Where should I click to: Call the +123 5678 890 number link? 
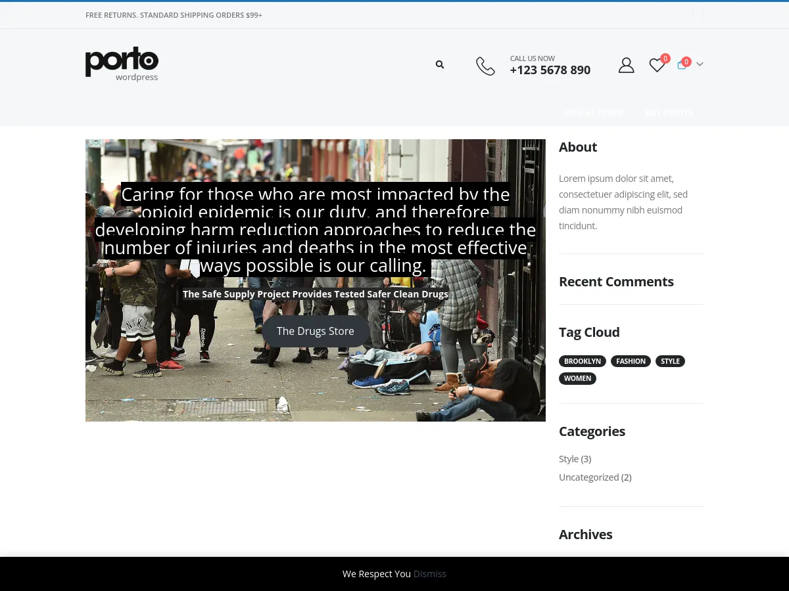pos(550,70)
